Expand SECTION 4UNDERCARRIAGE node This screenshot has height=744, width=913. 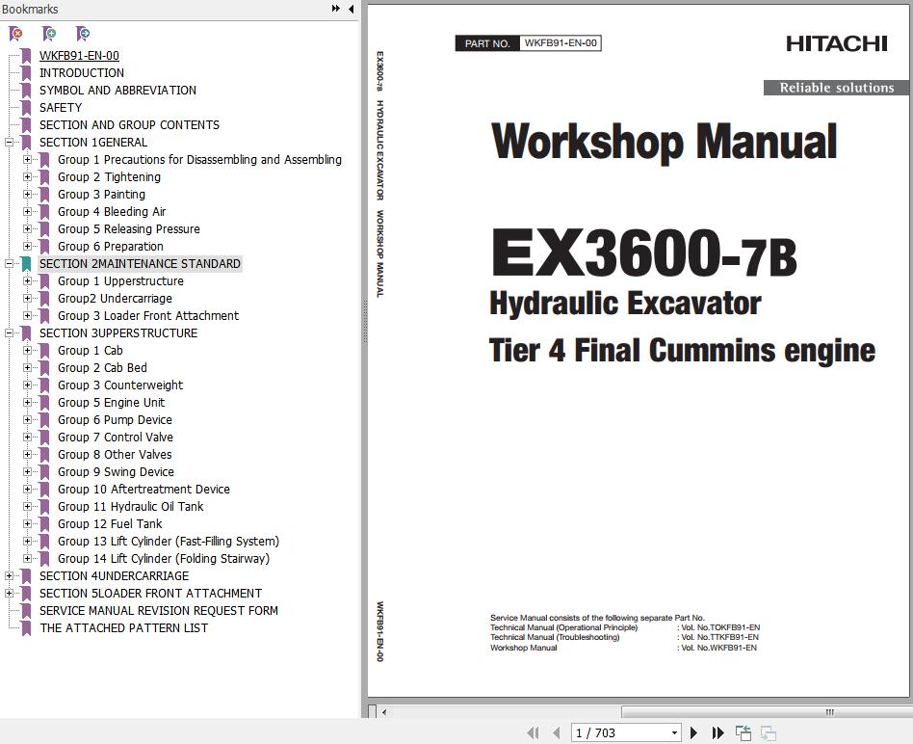coord(9,576)
